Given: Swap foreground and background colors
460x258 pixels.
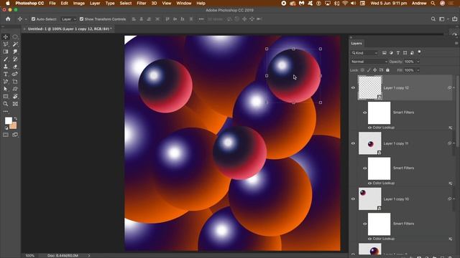Looking at the screenshot, I should (x=16, y=118).
